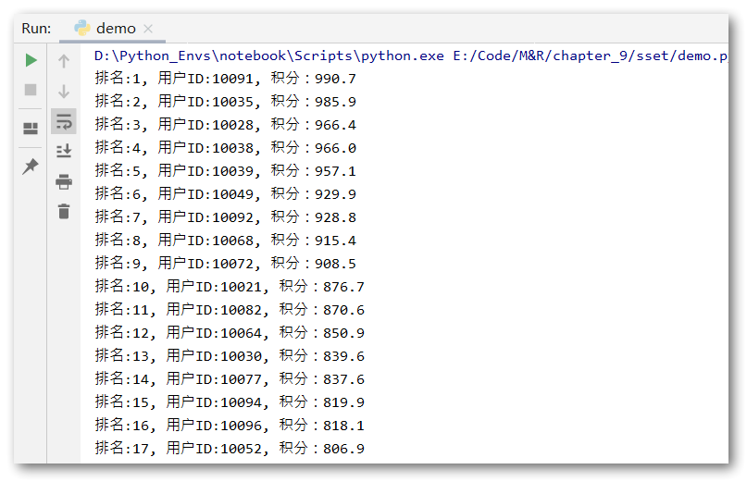Select the line with 排名:10

[230, 286]
